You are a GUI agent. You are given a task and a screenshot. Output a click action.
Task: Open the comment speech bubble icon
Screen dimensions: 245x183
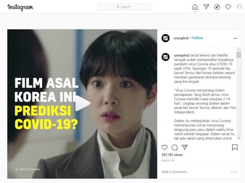coord(175,147)
